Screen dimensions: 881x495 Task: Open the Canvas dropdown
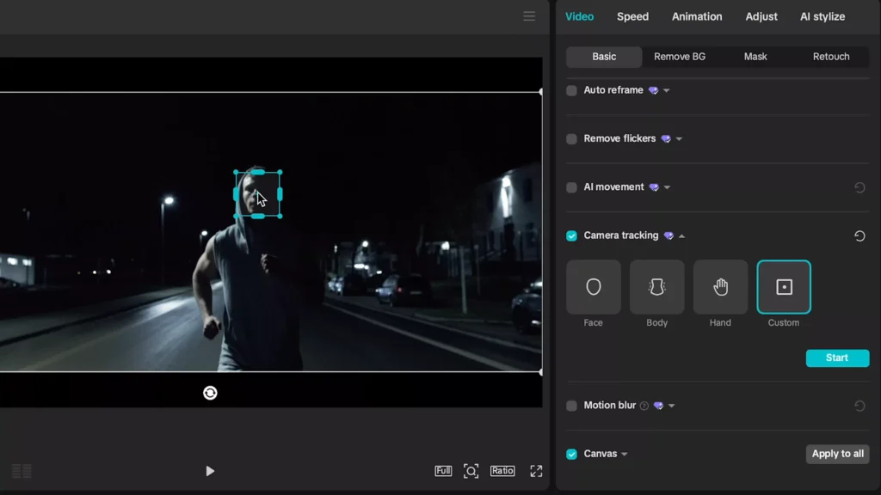point(625,454)
